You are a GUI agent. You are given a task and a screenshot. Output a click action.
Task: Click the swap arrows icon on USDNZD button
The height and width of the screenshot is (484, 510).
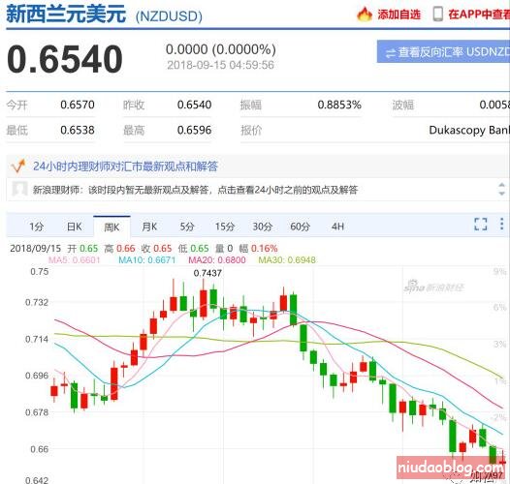tap(390, 53)
